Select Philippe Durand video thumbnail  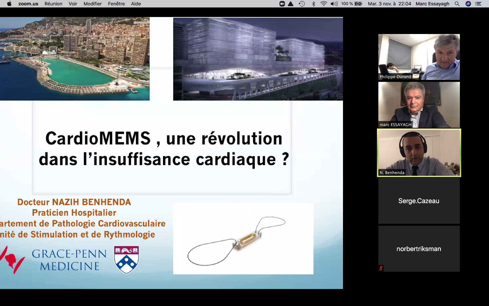(419, 57)
